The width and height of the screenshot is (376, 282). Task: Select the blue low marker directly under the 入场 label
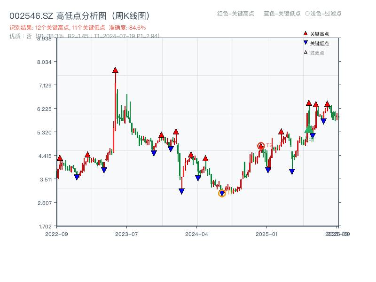point(313,135)
